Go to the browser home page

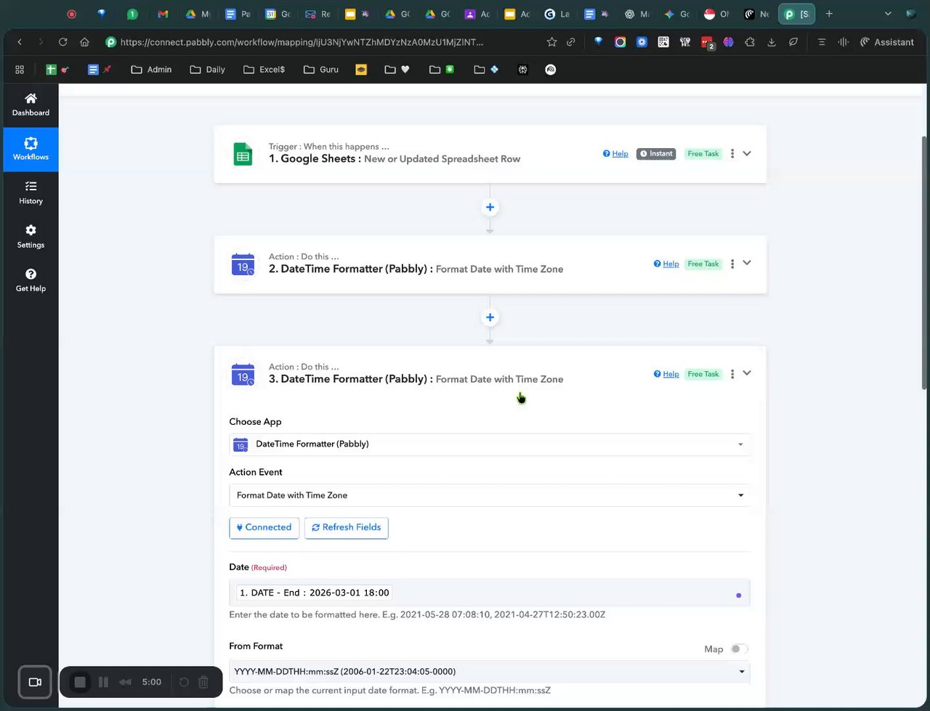click(x=84, y=42)
